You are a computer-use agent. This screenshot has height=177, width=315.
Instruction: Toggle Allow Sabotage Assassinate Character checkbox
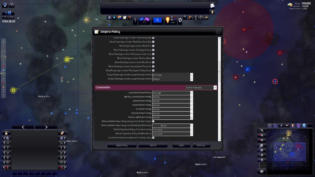(153, 66)
